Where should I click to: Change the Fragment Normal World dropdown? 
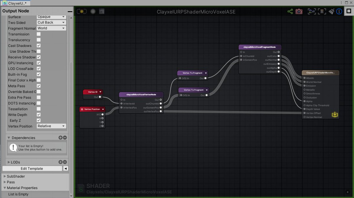pyautogui.click(x=51, y=28)
